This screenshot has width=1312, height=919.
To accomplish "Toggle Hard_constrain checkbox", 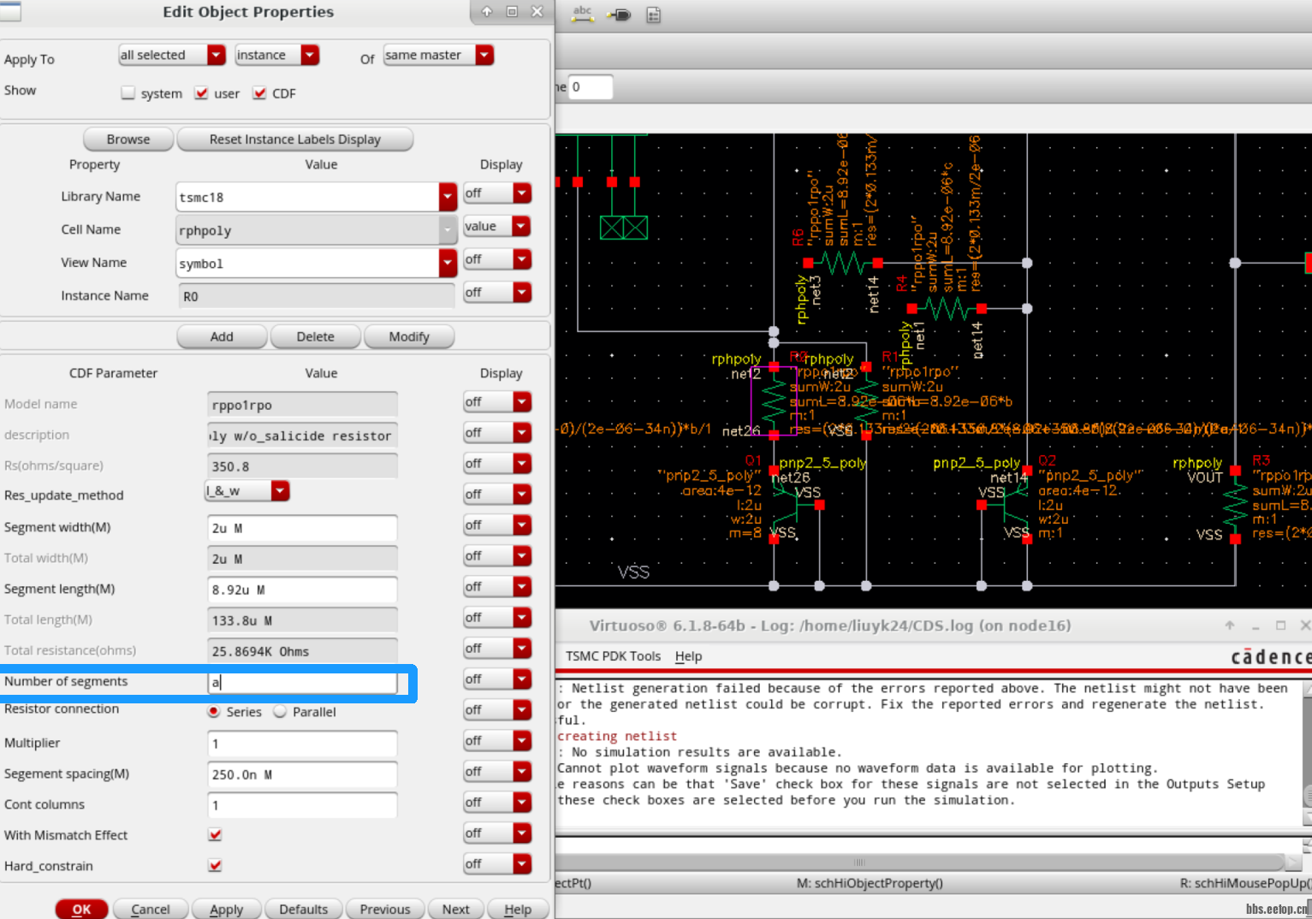I will pos(215,865).
